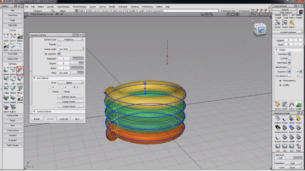Click the Undo All button
The height and width of the screenshot is (171, 305).
click(63, 119)
